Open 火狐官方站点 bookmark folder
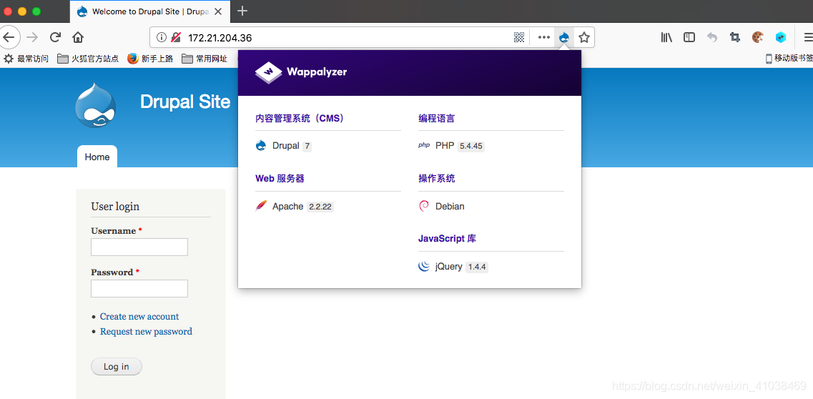The width and height of the screenshot is (813, 399). (88, 59)
